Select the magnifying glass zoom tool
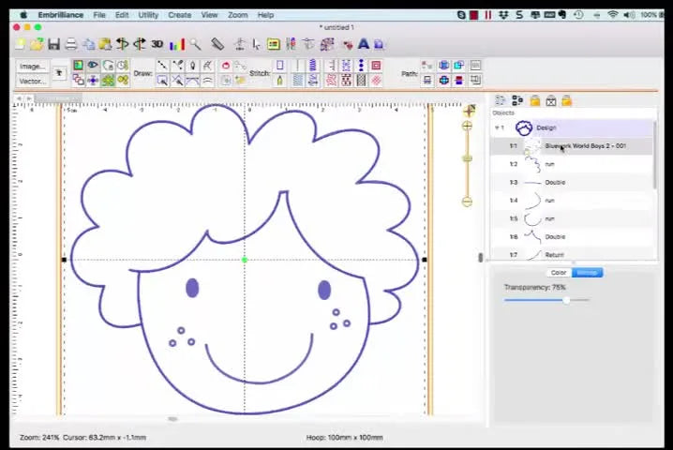 tap(196, 44)
